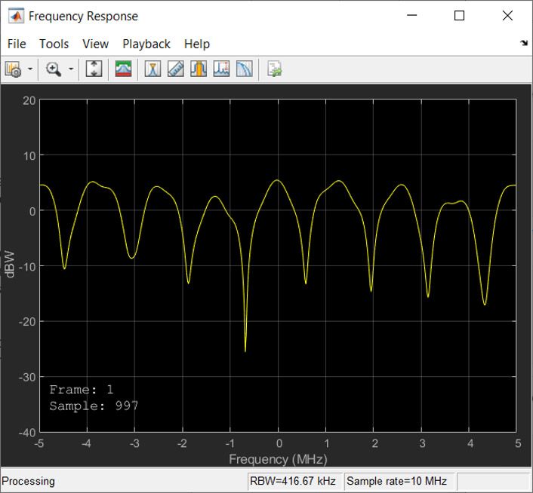The width and height of the screenshot is (533, 493).
Task: Click the RBW=416.67 kHz status field
Action: (x=294, y=481)
